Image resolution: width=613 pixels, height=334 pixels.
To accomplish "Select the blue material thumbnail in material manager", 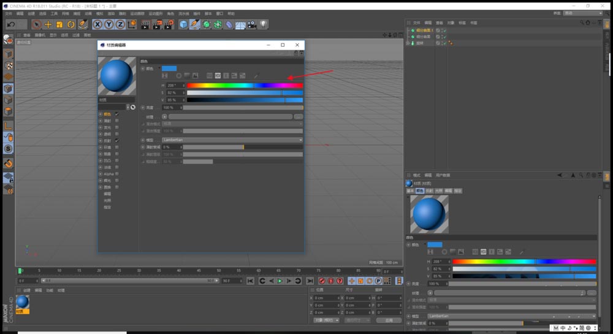I will [23, 302].
